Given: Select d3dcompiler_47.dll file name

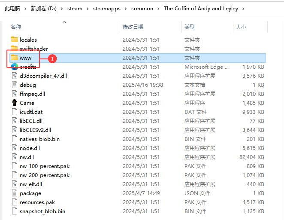Looking at the screenshot, I should click(x=43, y=76).
